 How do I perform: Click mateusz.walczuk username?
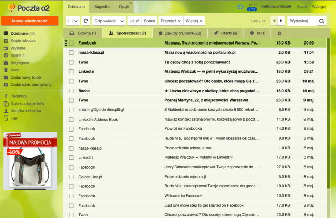(x=276, y=6)
